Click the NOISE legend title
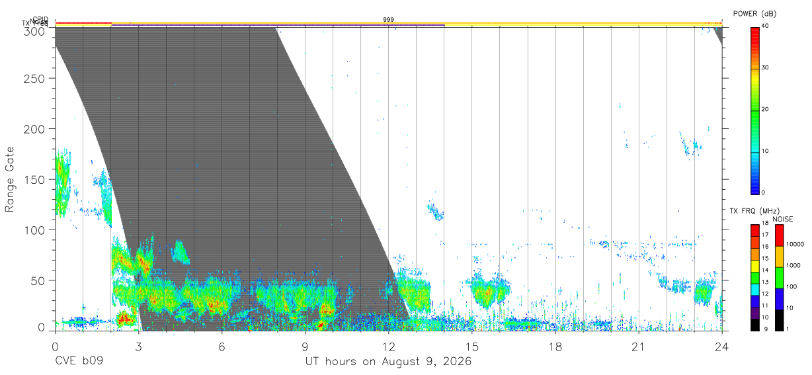Viewport: 812px width, 375px height. click(783, 219)
